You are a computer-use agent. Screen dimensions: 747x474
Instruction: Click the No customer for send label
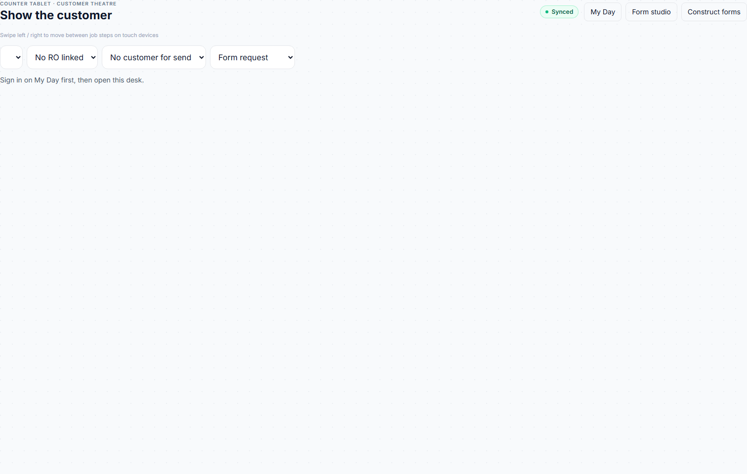[151, 57]
